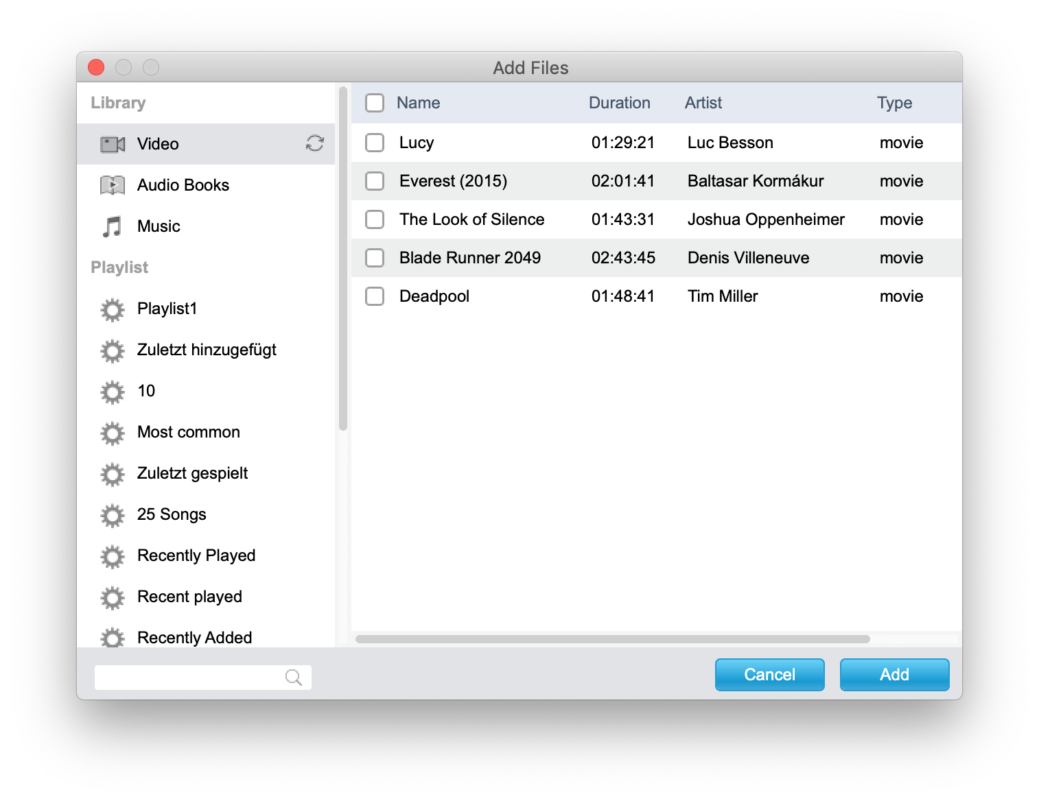The height and width of the screenshot is (801, 1039).
Task: Click artist Baltasar Kormákur
Action: (x=756, y=181)
